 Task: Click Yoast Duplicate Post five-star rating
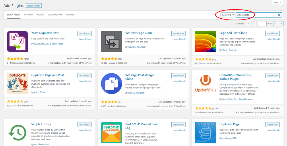click(15, 59)
